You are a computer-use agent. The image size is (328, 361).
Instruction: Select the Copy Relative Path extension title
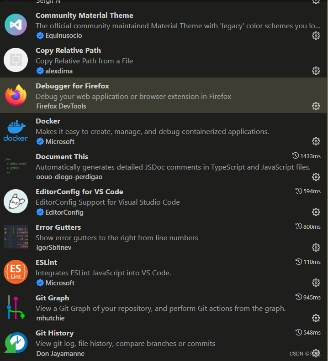pos(69,51)
